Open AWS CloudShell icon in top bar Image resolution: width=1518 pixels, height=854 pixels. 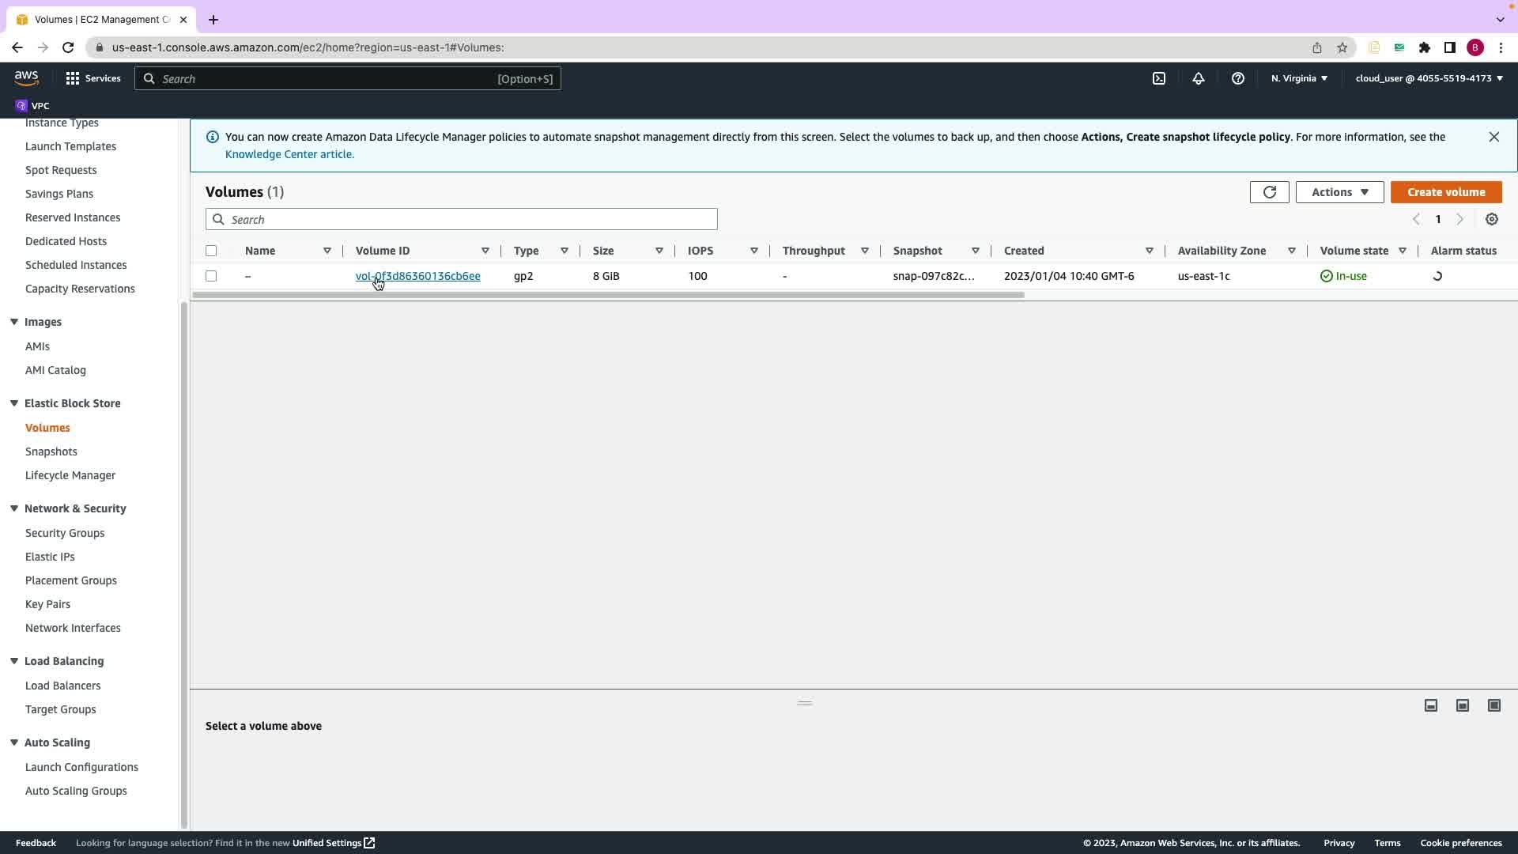(1159, 78)
